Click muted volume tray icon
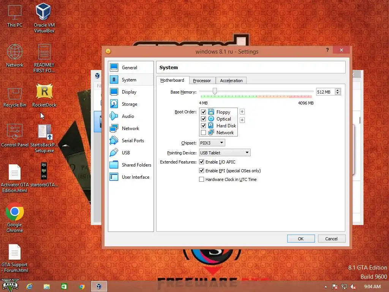389x292 pixels. click(353, 287)
